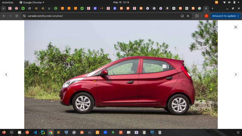Select Google Chrome in the dock
This screenshot has width=242, height=136.
coord(51,133)
